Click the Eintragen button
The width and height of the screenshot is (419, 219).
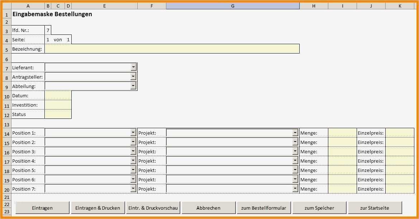tap(42, 208)
